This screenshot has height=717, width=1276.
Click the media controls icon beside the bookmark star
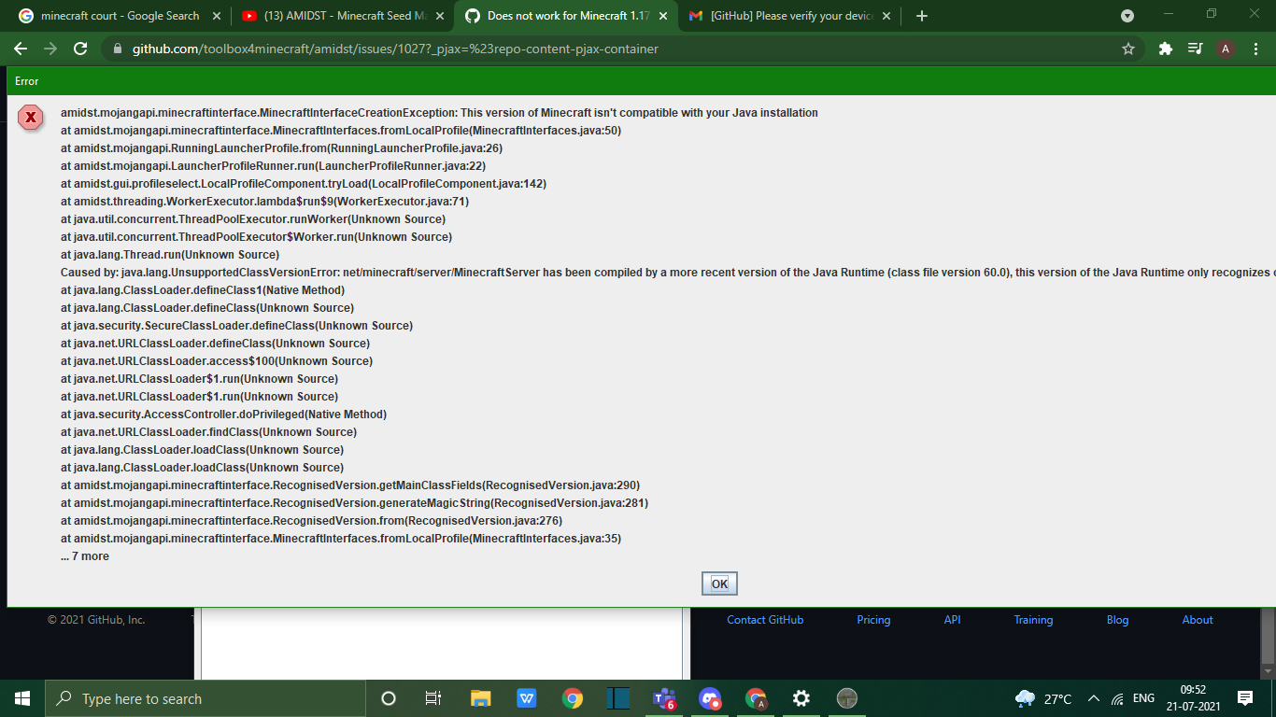[x=1195, y=49]
